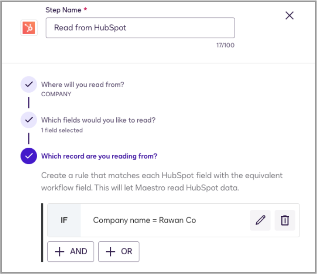
Task: Expand 'Where will you read from?' step
Action: point(83,85)
